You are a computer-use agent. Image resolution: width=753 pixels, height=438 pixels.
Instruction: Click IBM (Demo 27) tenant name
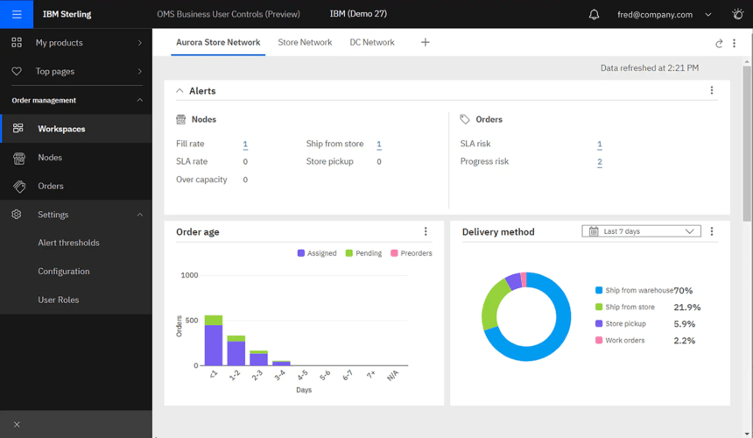[358, 14]
